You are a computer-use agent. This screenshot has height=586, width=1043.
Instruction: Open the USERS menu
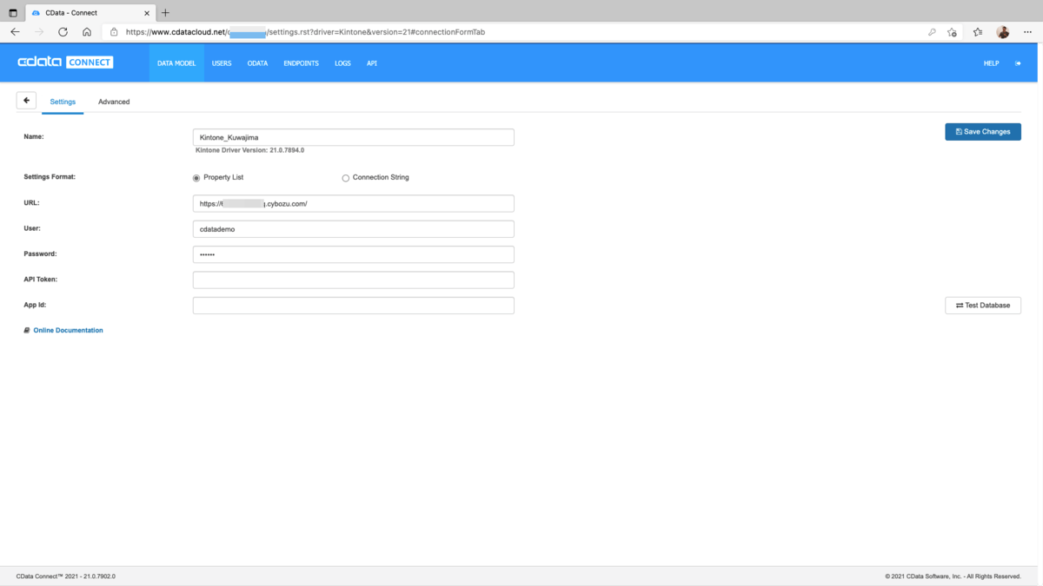222,63
